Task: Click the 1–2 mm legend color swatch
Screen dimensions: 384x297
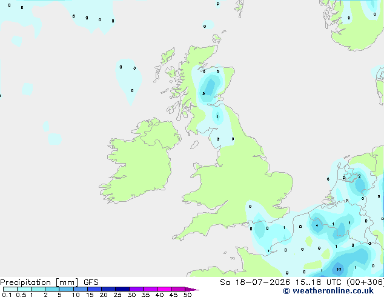Action: 38,289
